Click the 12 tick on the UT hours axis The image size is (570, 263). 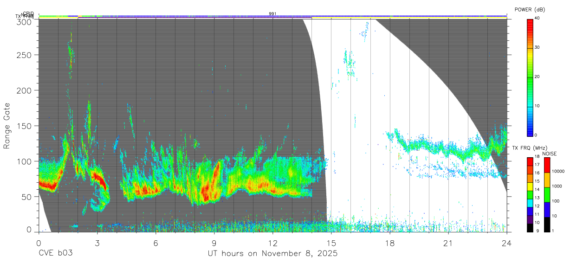272,243
